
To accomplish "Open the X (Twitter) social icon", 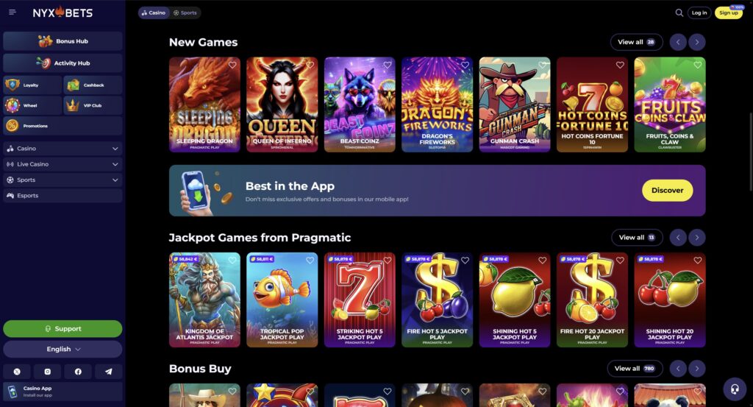I will 17,372.
